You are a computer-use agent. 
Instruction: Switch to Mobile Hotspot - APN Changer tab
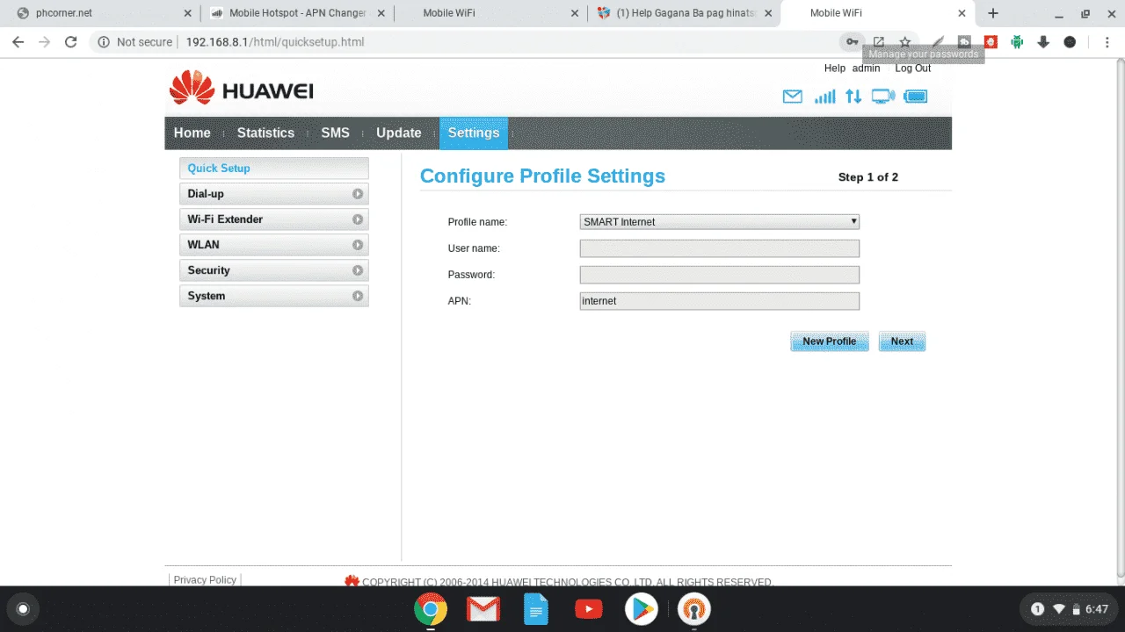click(296, 13)
